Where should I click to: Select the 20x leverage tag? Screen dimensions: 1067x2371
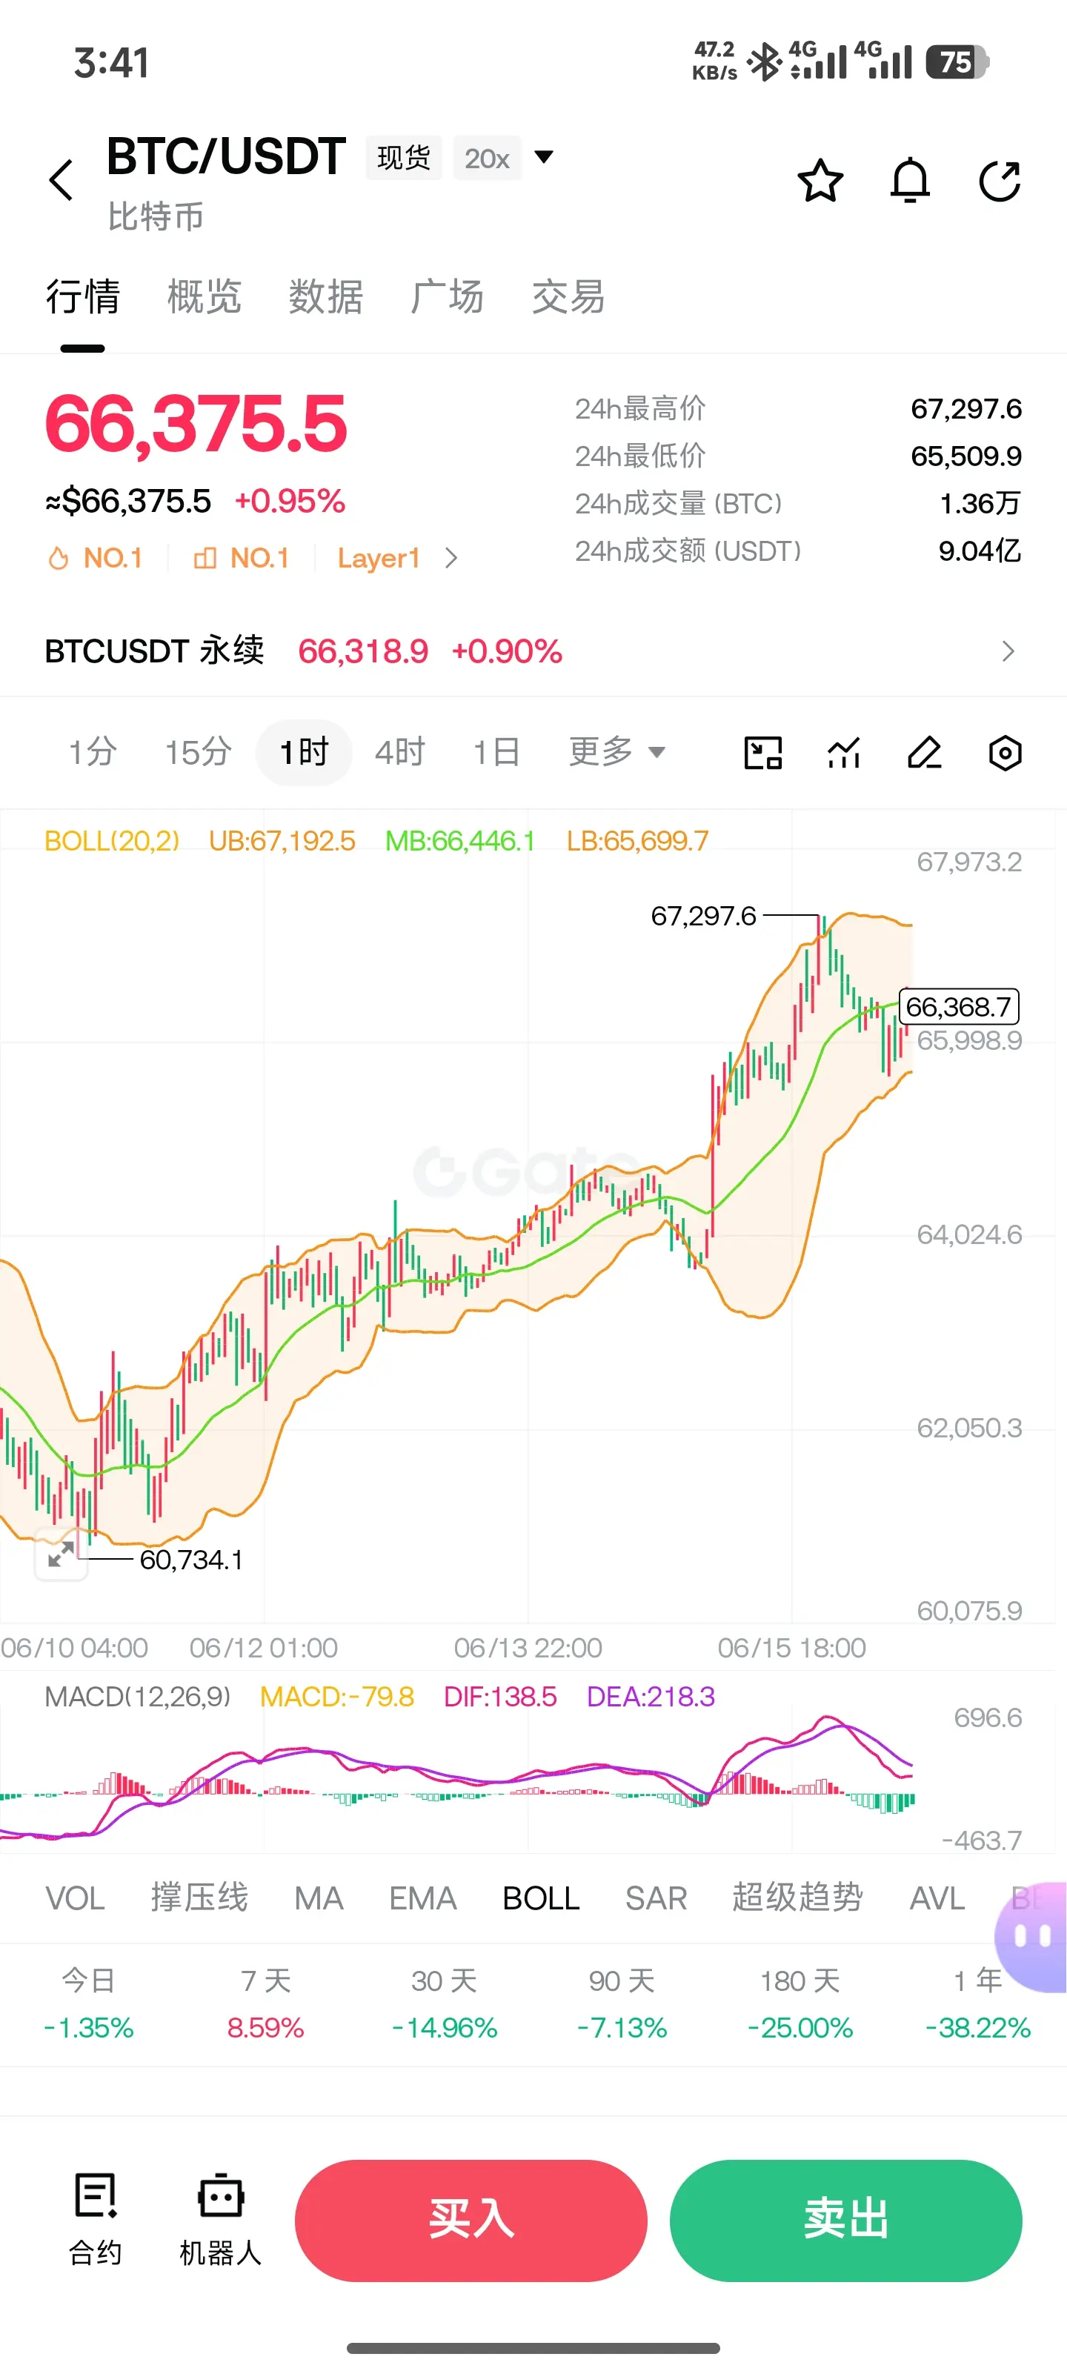tap(487, 159)
